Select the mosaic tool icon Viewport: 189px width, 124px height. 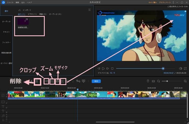[58, 81]
